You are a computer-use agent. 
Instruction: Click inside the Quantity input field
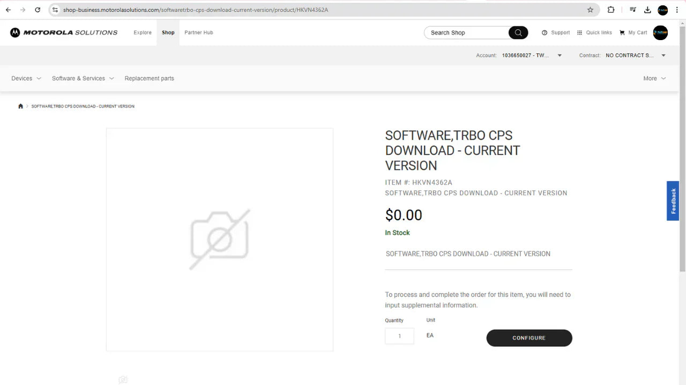click(x=399, y=336)
